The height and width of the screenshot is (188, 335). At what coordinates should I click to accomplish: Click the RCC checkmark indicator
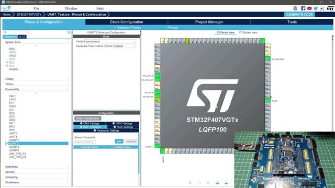7,63
